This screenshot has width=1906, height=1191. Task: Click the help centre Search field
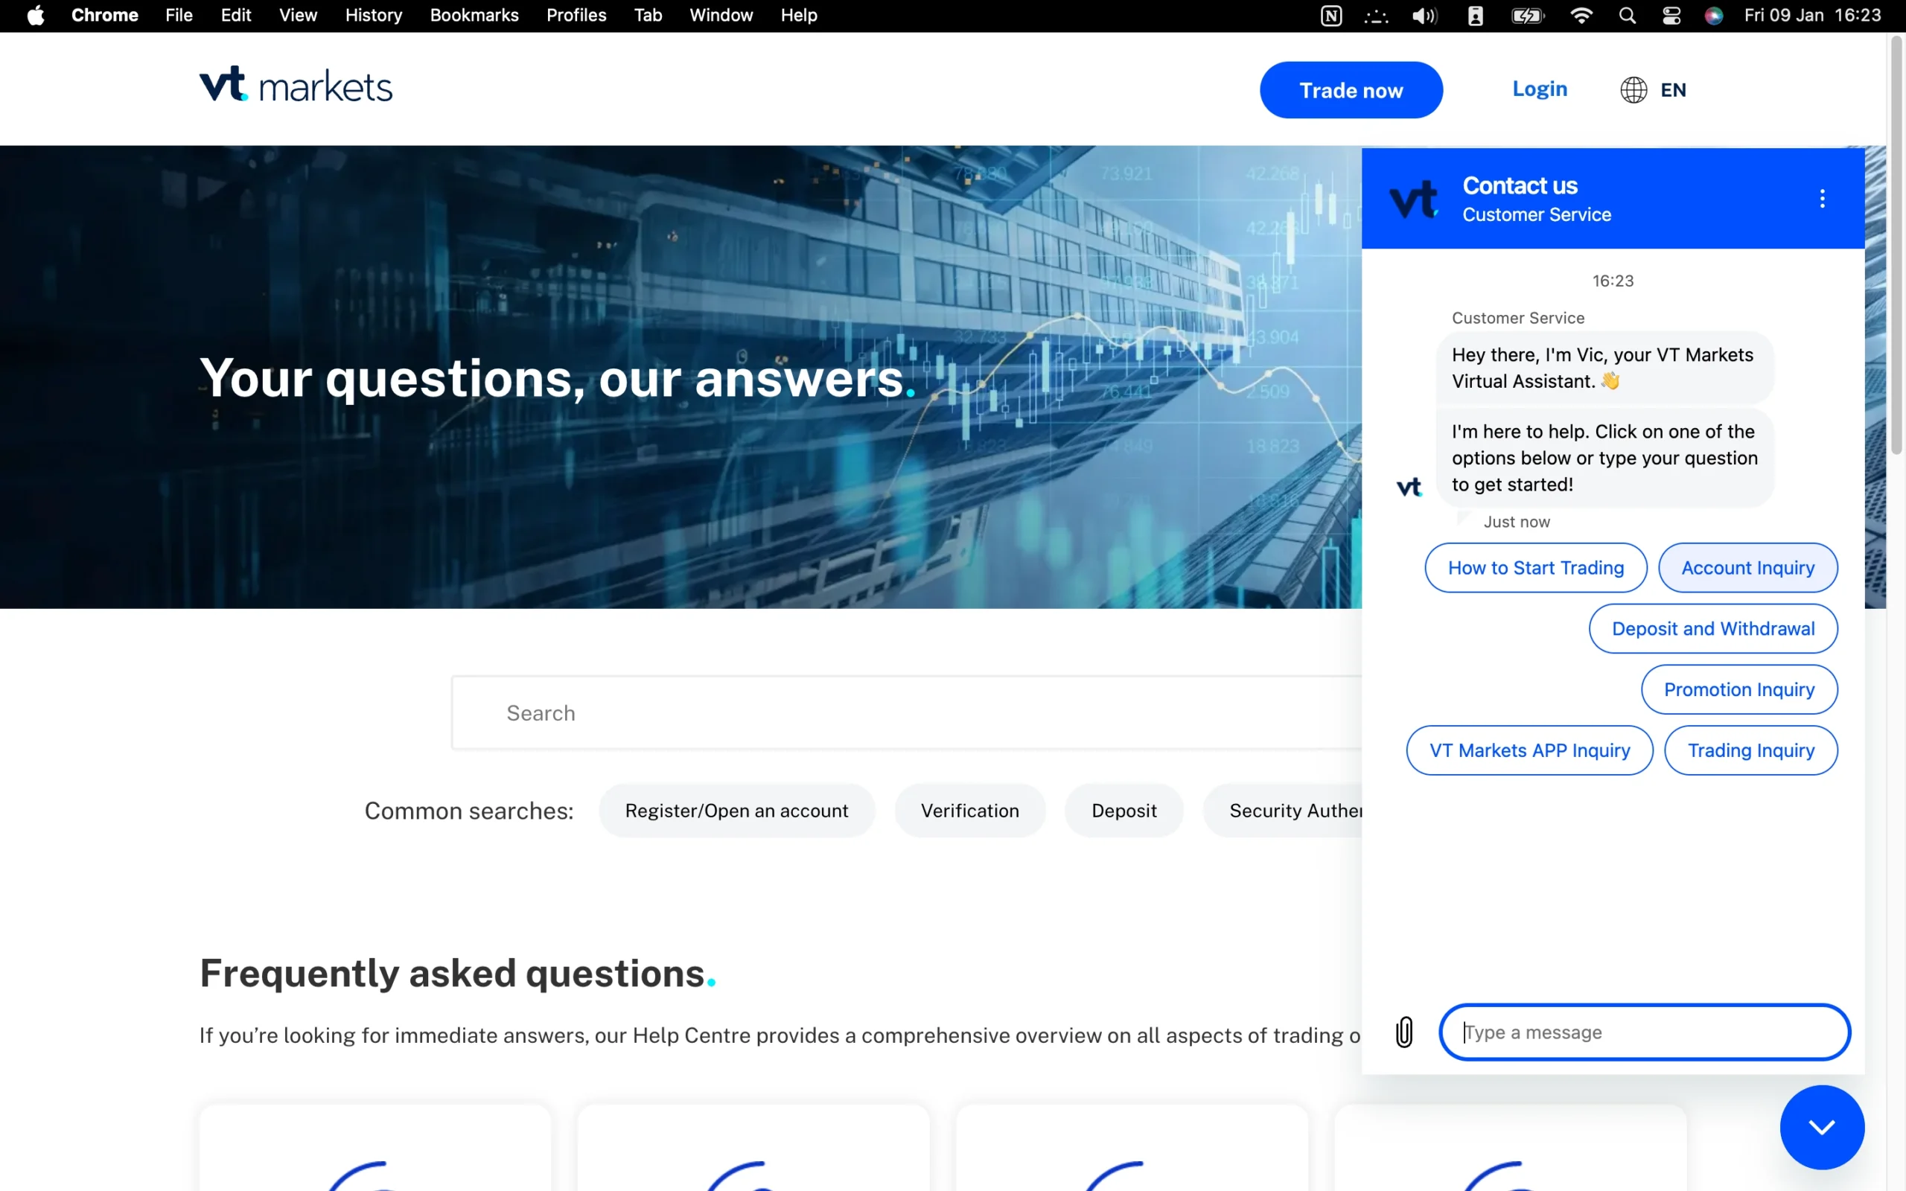[906, 713]
